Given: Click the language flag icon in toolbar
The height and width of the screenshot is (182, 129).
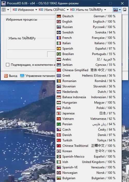Looking at the screenshot, I should (116, 10).
